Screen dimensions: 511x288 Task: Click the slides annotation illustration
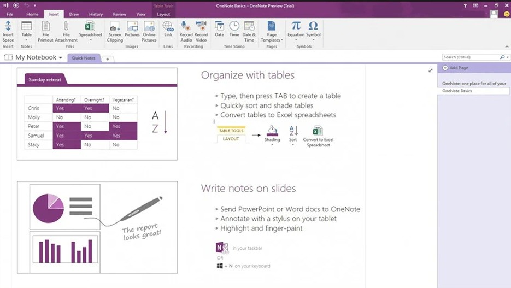(97, 227)
